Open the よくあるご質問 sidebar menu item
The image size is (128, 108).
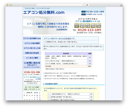point(32,58)
